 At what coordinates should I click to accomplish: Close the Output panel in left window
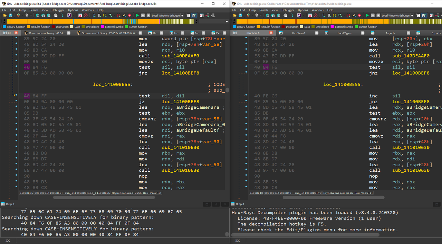tap(224, 204)
